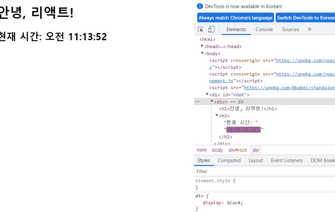Open the babel standalone script link

click(x=289, y=88)
